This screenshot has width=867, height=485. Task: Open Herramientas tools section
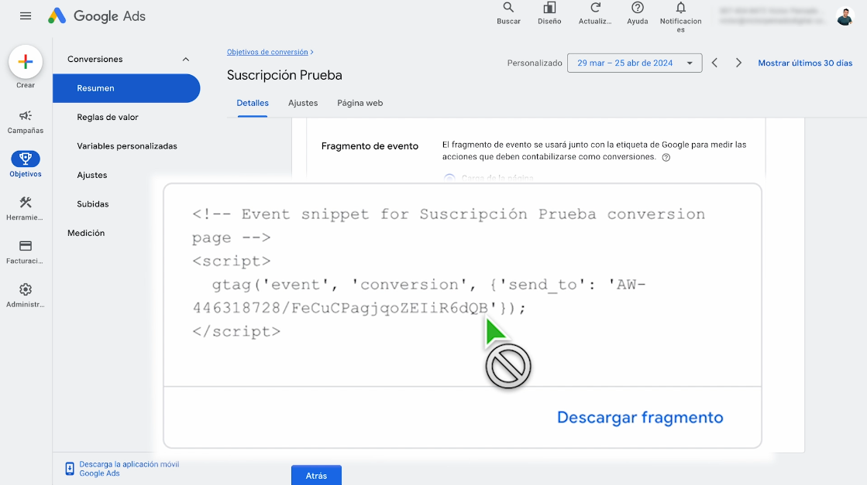tap(26, 209)
